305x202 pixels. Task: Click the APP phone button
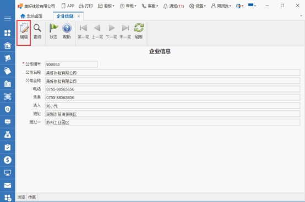click(68, 6)
